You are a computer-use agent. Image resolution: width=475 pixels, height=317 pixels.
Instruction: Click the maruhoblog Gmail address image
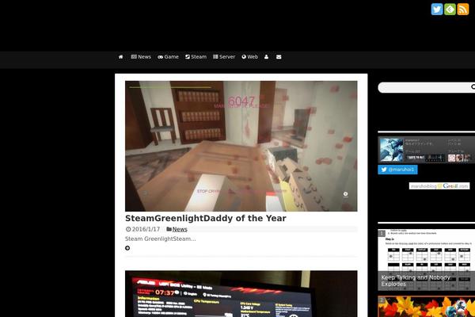(439, 186)
